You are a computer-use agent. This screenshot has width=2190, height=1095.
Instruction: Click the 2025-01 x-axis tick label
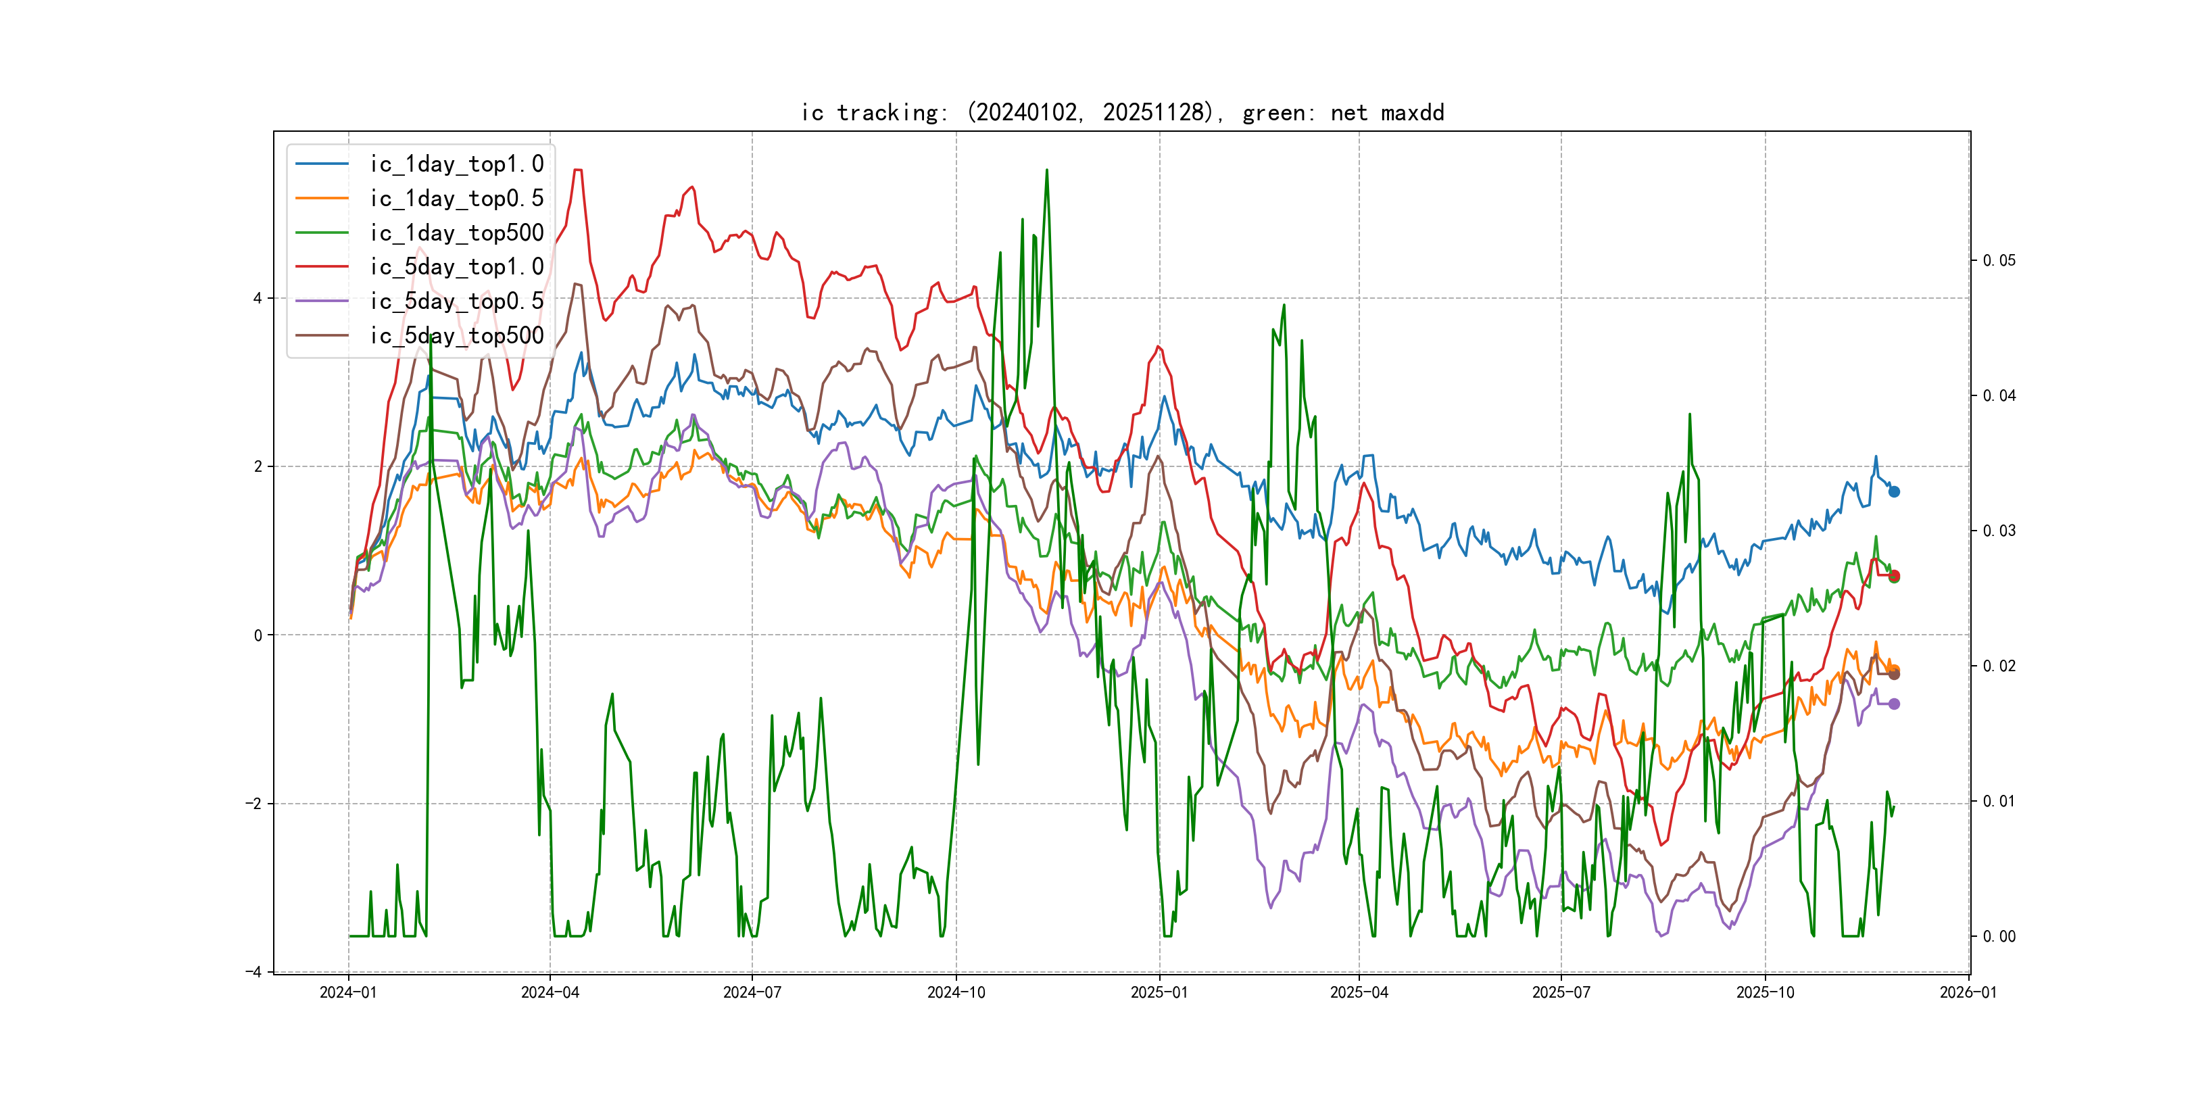point(1159,992)
